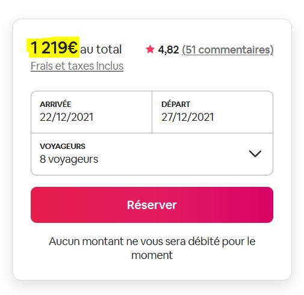
Task: Click the Réserver button
Action: [152, 205]
